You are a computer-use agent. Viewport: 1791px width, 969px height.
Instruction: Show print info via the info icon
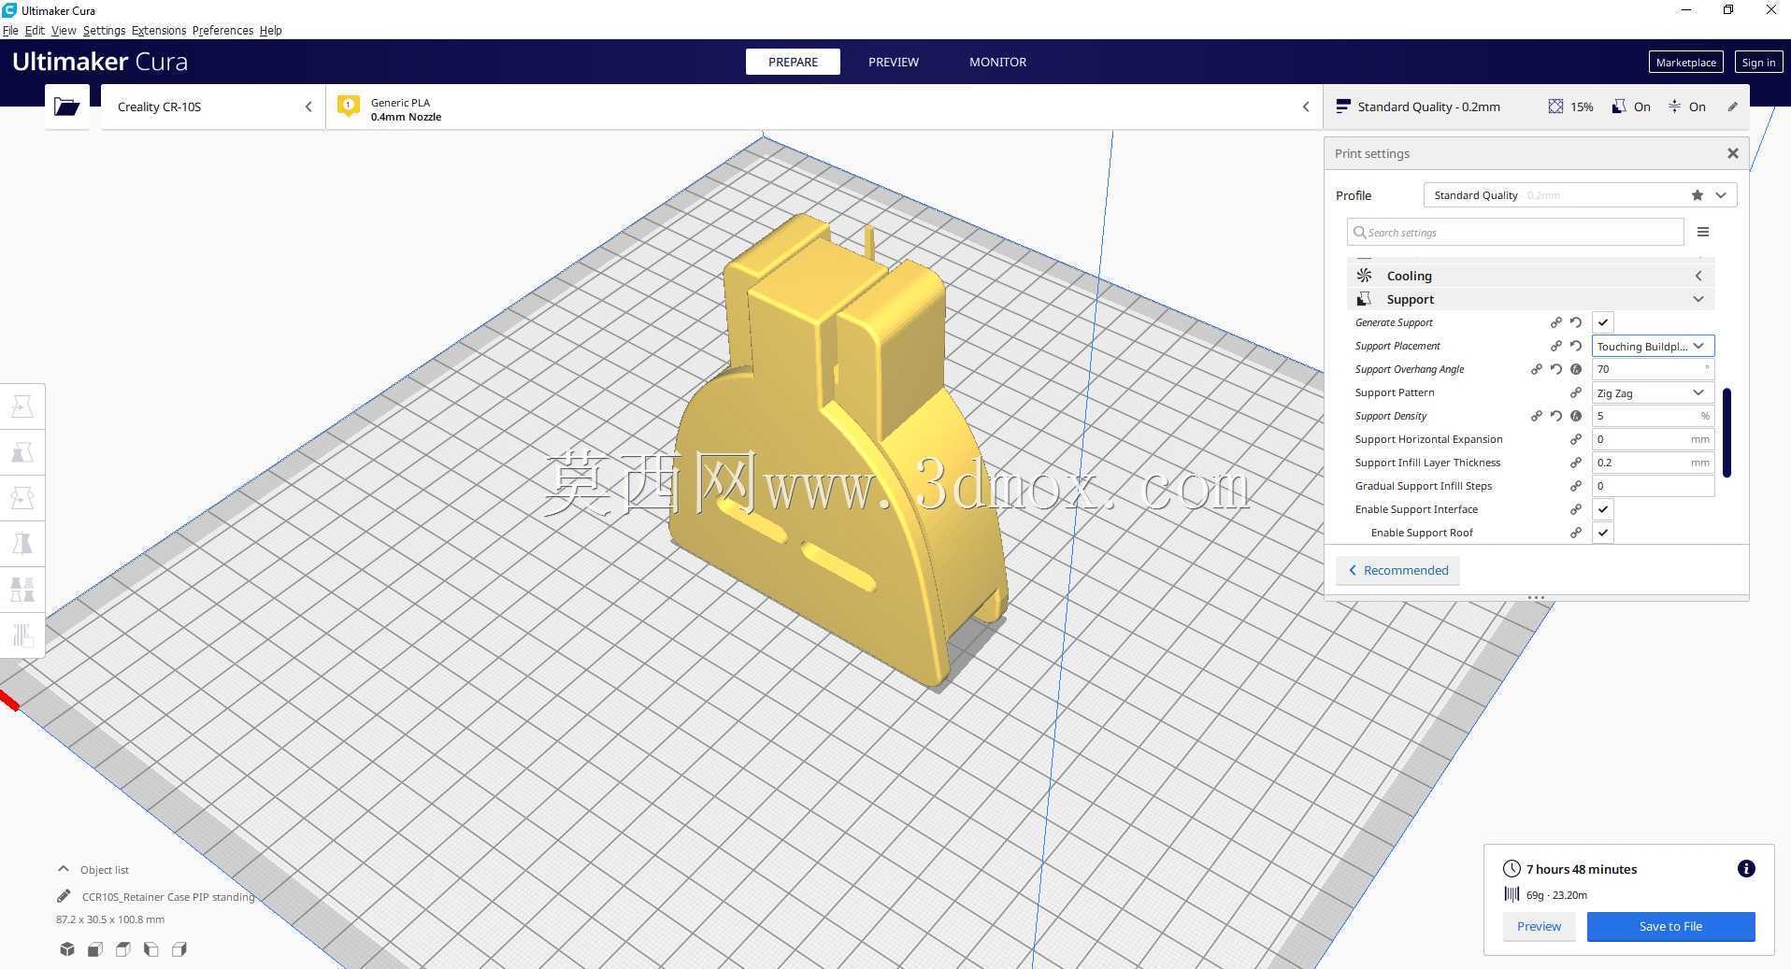click(1745, 869)
